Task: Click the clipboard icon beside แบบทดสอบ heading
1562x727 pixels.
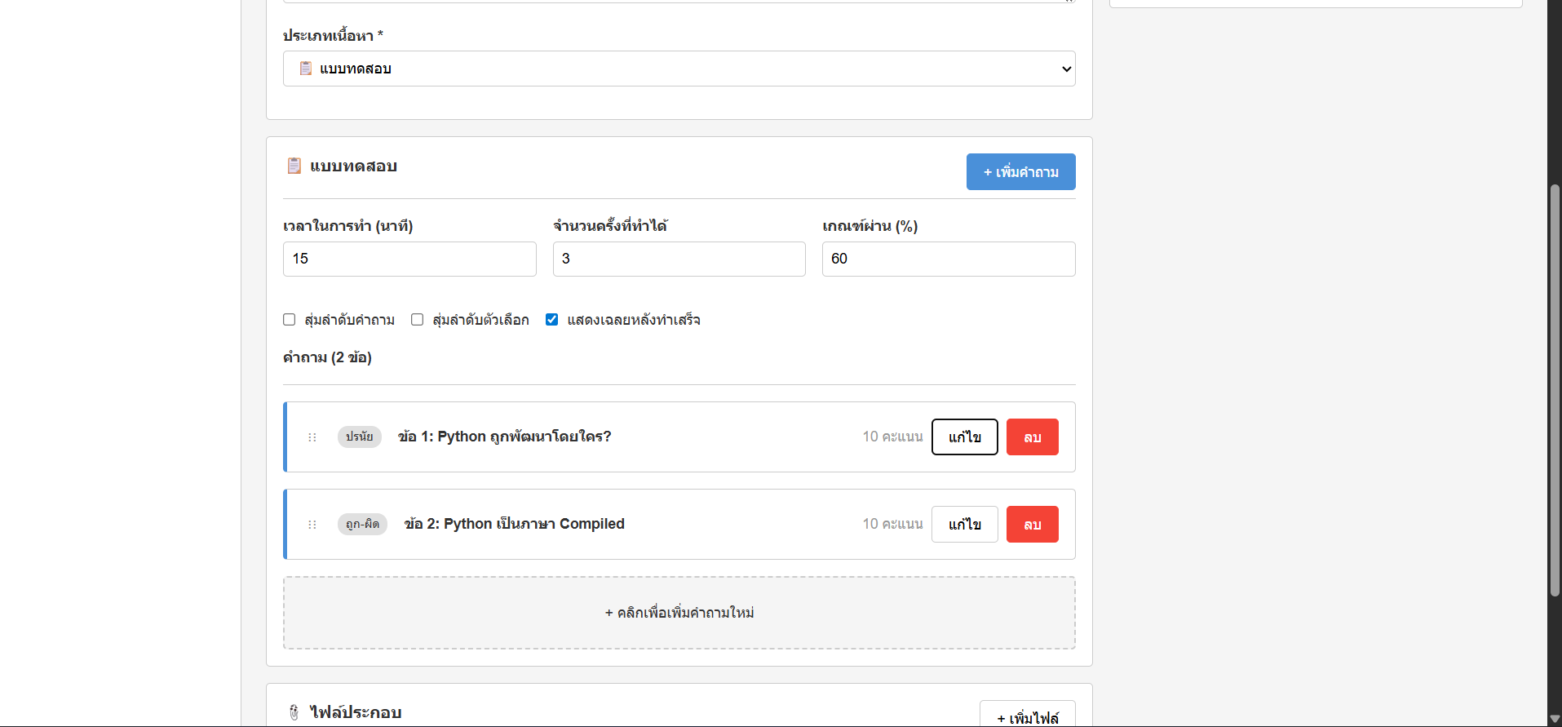Action: [294, 166]
